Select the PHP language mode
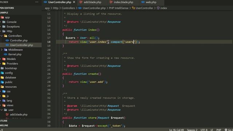Image resolution: width=233 pixels, height=131 pixels. (x=218, y=130)
